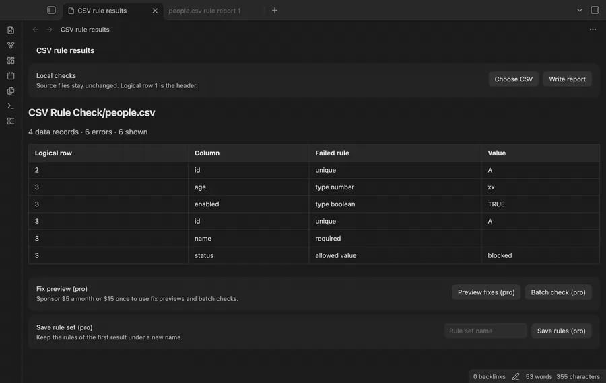Click the 'age' column cell
This screenshot has height=383, width=606.
coord(248,187)
